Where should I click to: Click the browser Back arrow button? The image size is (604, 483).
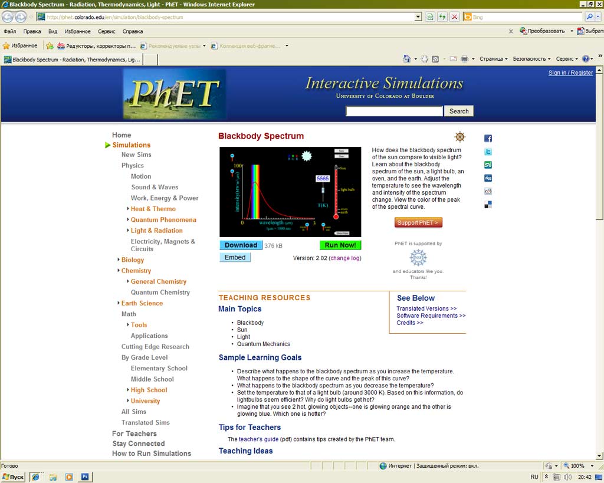tap(8, 17)
